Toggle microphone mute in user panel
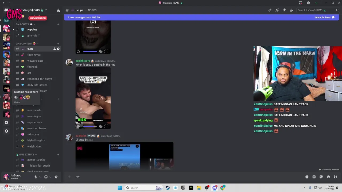This screenshot has height=192, width=342. coord(36,177)
